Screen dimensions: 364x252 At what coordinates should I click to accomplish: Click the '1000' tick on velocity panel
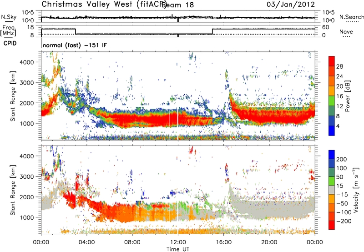(26, 217)
